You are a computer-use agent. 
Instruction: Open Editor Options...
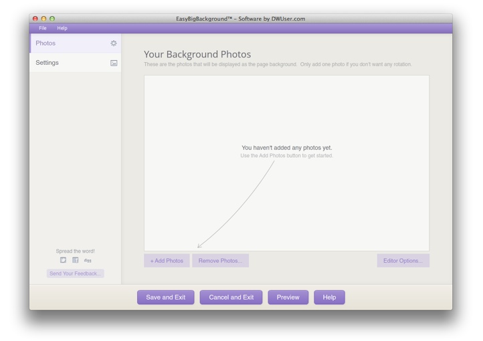pos(403,261)
